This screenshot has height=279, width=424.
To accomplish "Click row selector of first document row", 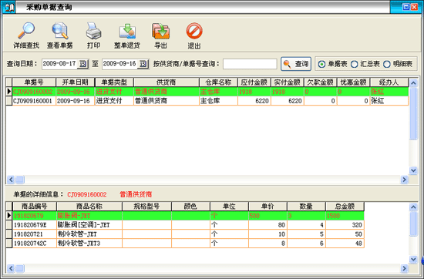I will coord(9,92).
